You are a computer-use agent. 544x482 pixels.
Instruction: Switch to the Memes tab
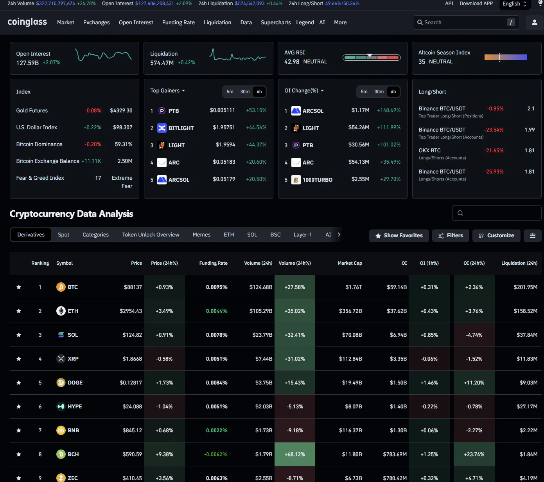201,235
